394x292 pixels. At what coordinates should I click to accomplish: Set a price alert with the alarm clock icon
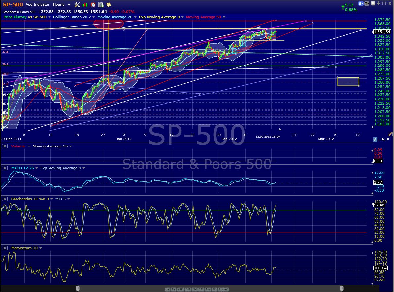click(93, 5)
